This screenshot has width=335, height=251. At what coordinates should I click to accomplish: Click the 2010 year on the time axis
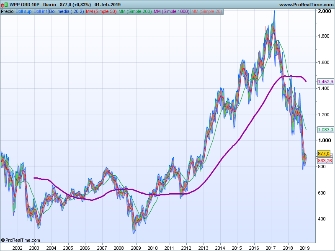click(x=152, y=248)
